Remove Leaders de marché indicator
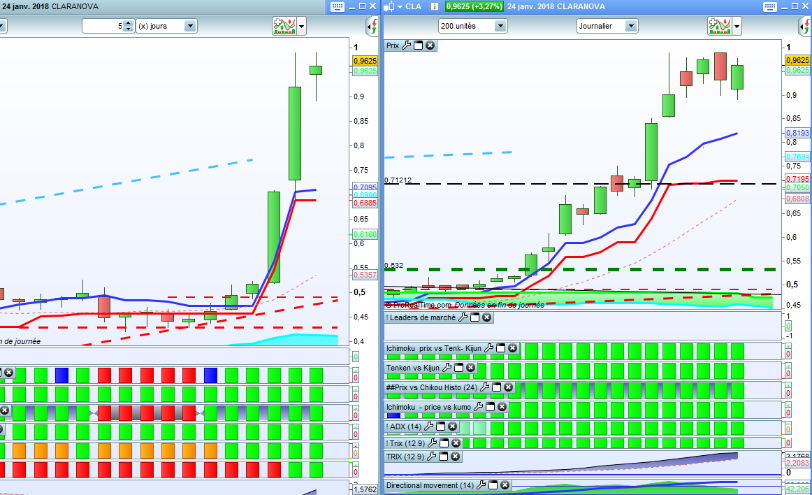The width and height of the screenshot is (812, 495). pyautogui.click(x=487, y=317)
